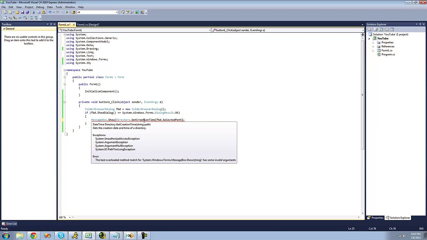Image resolution: width=427 pixels, height=240 pixels.
Task: Click the volume icon in the system tray
Action: pyautogui.click(x=404, y=236)
